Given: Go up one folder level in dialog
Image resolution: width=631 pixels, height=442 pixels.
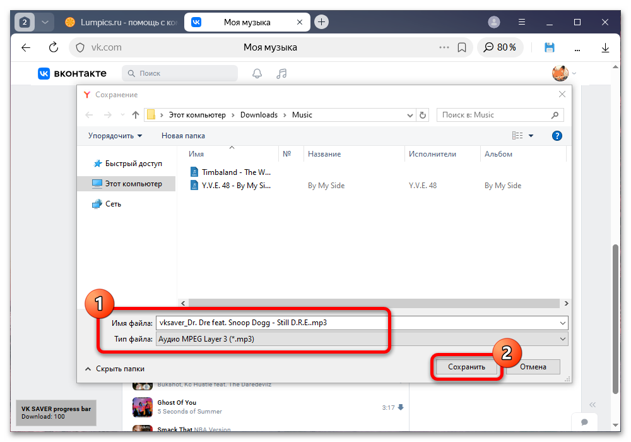Looking at the screenshot, I should 136,115.
